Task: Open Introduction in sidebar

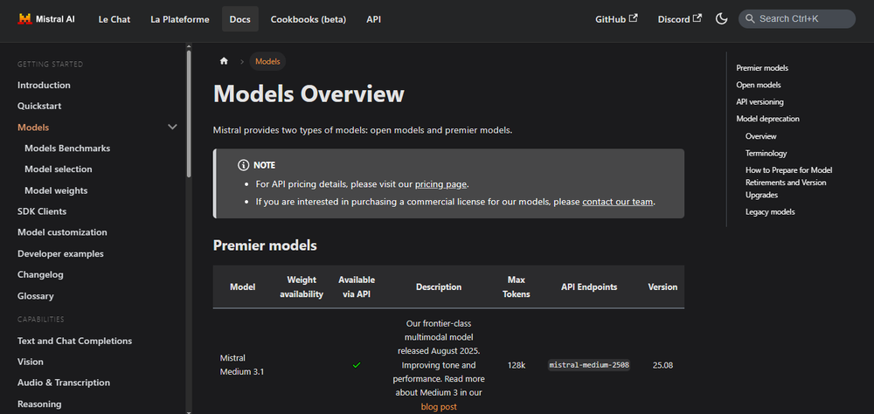Action: click(x=44, y=86)
